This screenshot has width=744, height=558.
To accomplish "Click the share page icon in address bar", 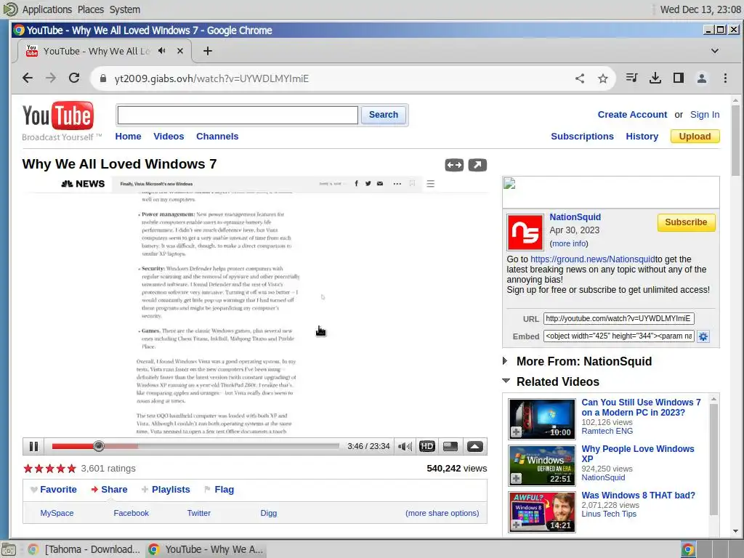I will point(580,78).
